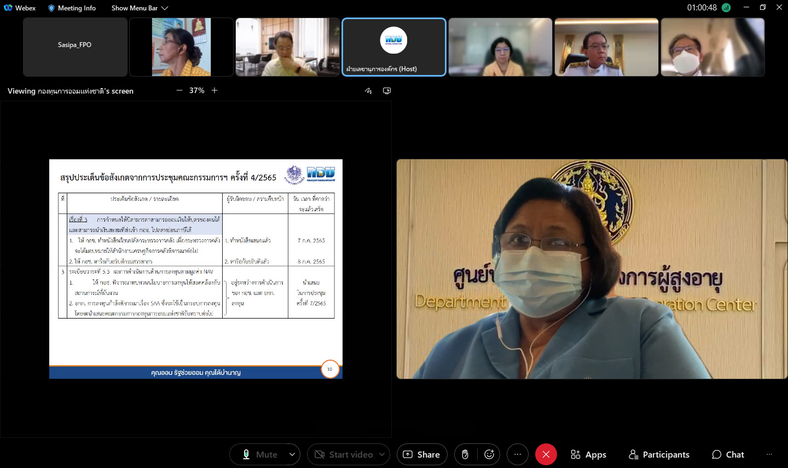Viewport: 788px width, 468px height.
Task: Select the man in white uniform thumbnail
Action: [x=606, y=47]
